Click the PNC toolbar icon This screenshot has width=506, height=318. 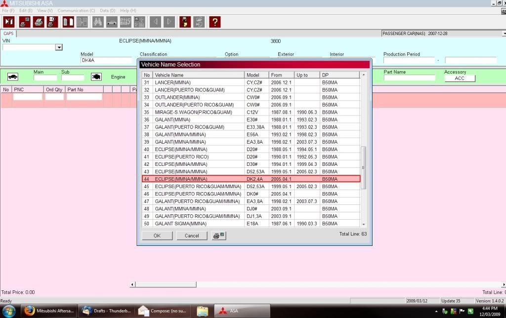126,22
